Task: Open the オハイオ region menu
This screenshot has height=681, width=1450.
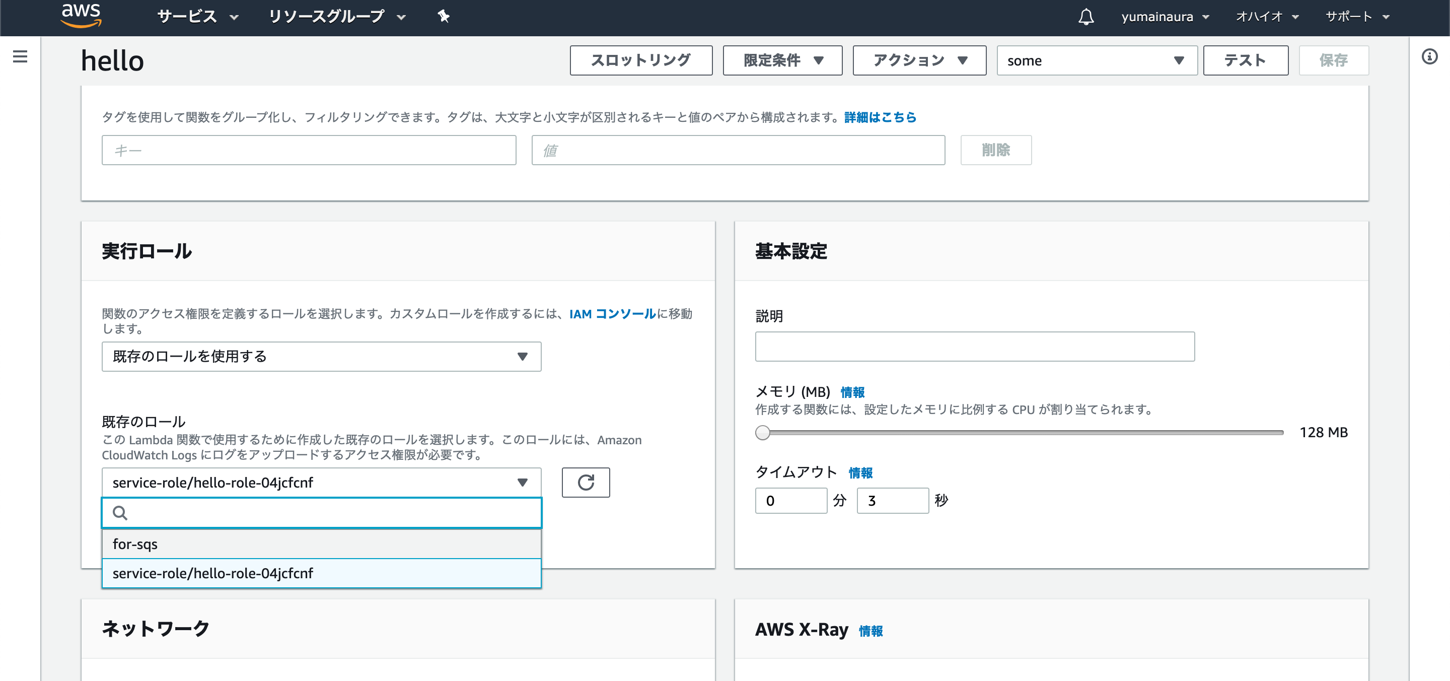Action: tap(1267, 17)
